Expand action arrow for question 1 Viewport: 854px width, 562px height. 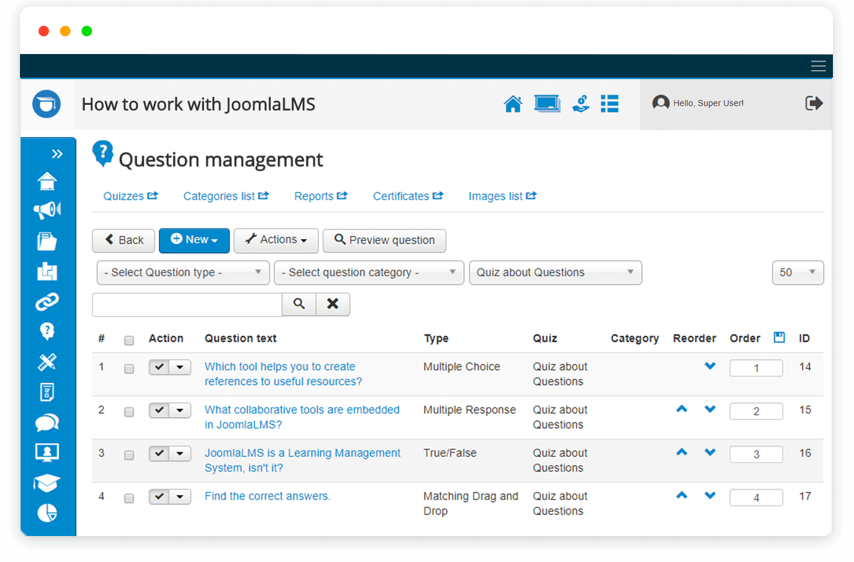180,367
